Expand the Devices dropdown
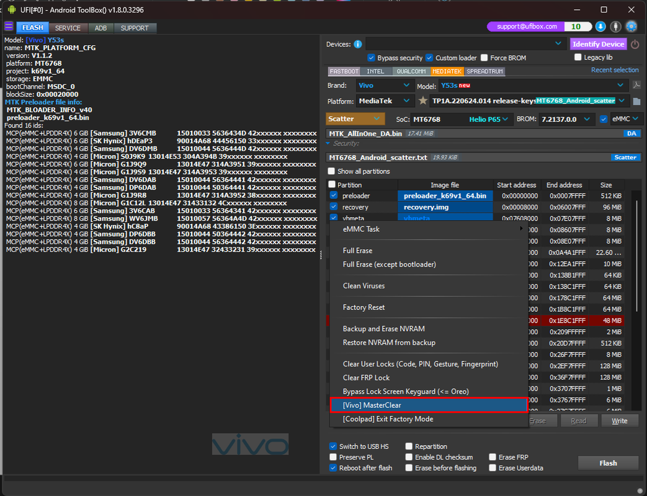This screenshot has width=647, height=496. 465,43
